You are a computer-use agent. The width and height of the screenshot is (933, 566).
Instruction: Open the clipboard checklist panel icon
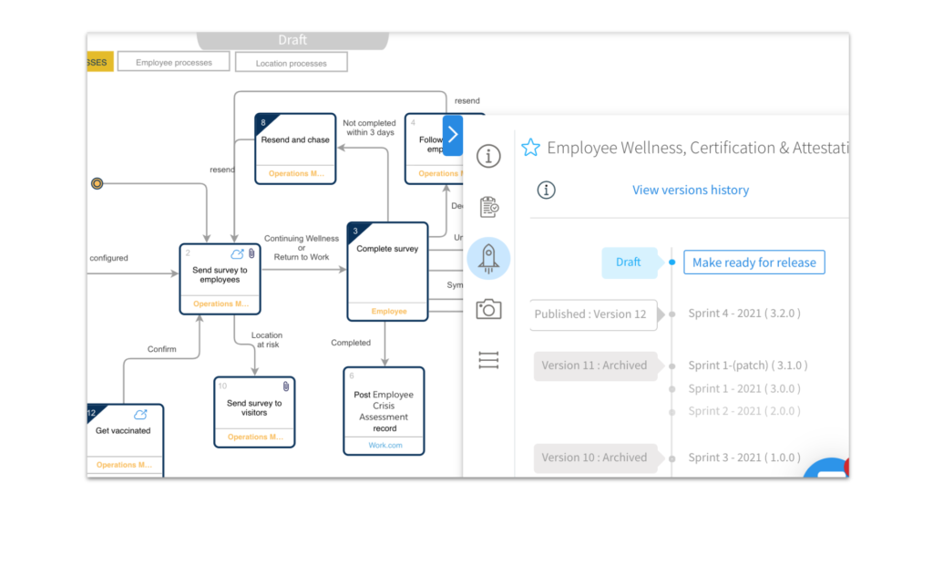pyautogui.click(x=488, y=207)
